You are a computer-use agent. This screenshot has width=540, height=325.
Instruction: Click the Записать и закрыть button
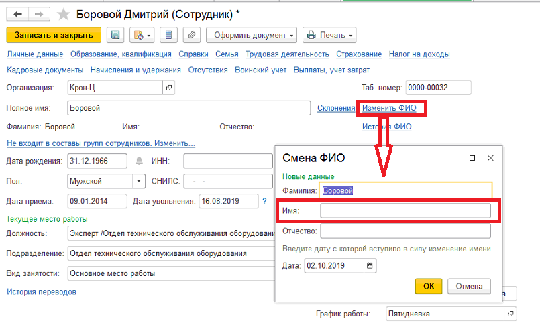click(54, 35)
